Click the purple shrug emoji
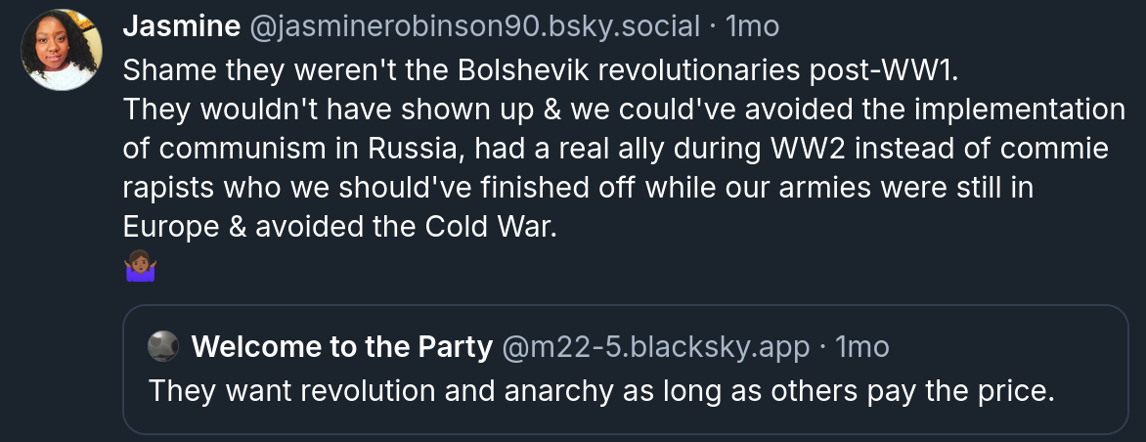This screenshot has height=442, width=1146. 141,266
